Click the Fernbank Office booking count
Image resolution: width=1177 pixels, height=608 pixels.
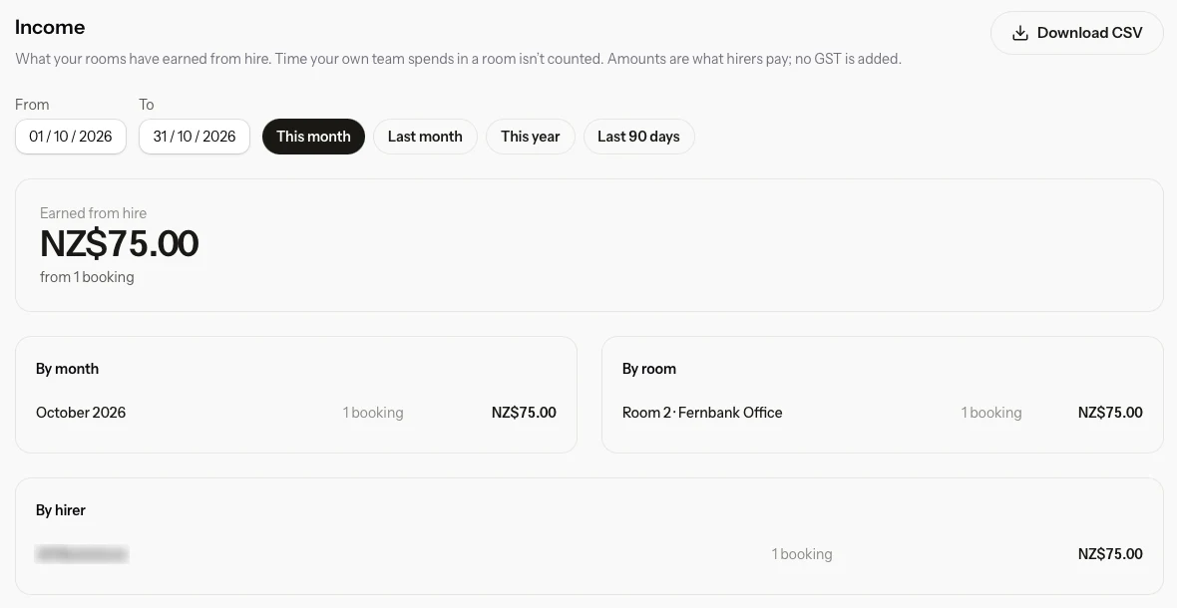[x=991, y=413]
